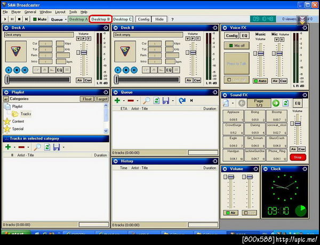Screen dimensions: 320x245
Task: Click the Press to Talk pad
Action: pos(237,63)
